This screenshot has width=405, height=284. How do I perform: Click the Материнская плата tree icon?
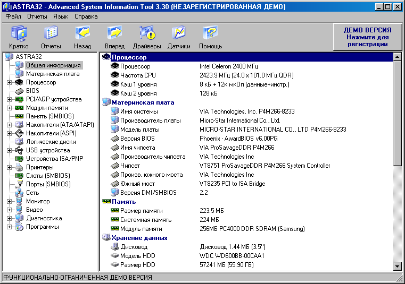click(x=19, y=74)
